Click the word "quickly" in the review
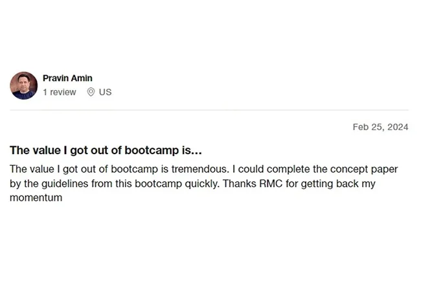421x281 pixels. pos(204,183)
